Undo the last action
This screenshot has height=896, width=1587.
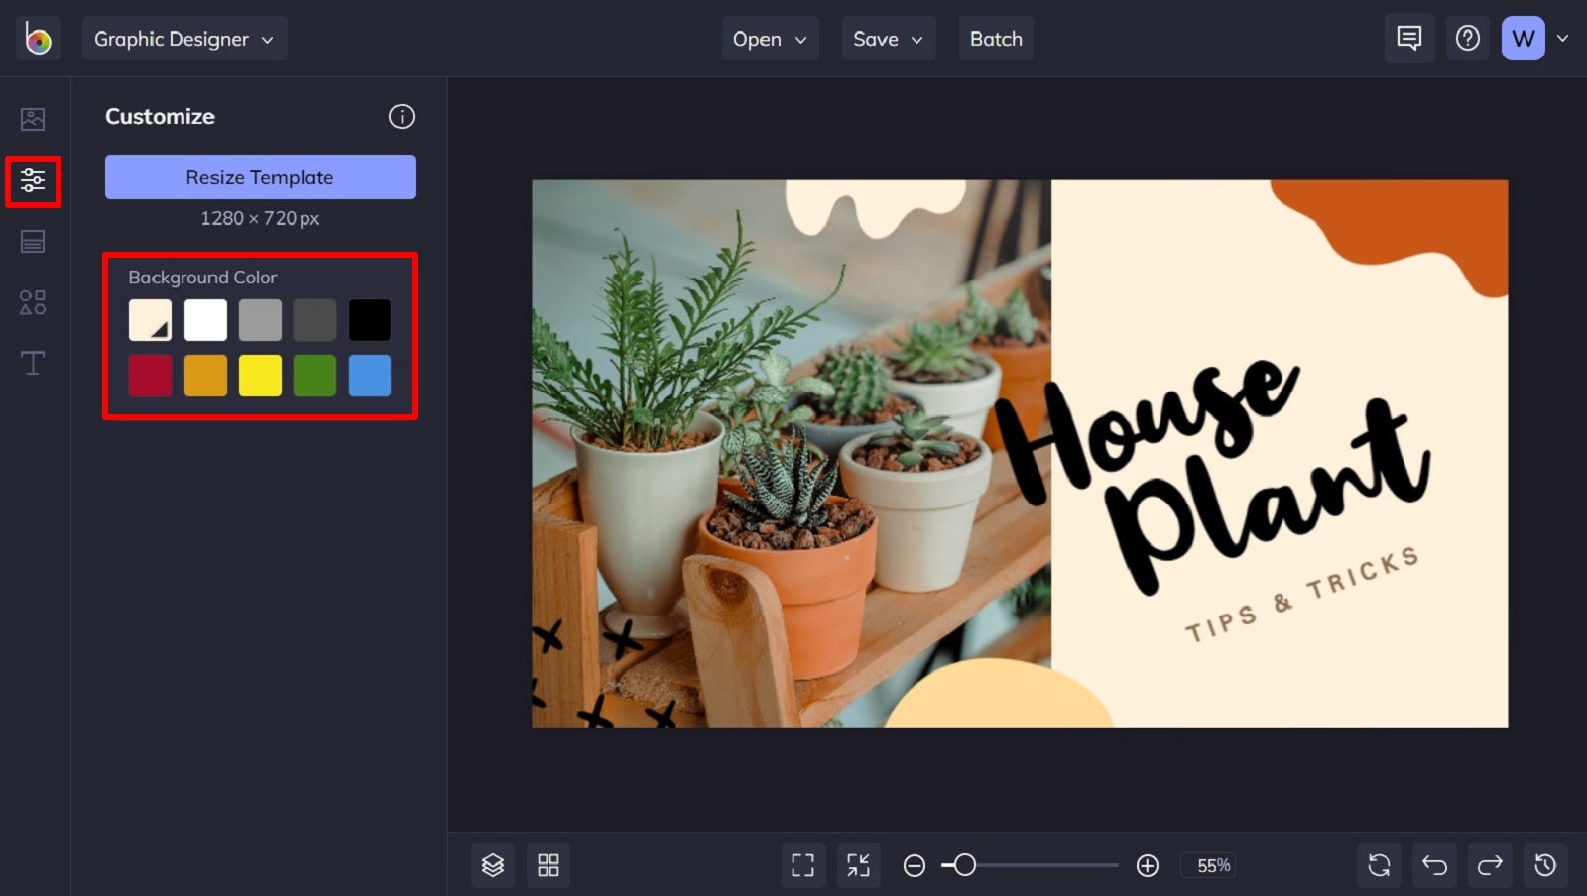tap(1434, 864)
